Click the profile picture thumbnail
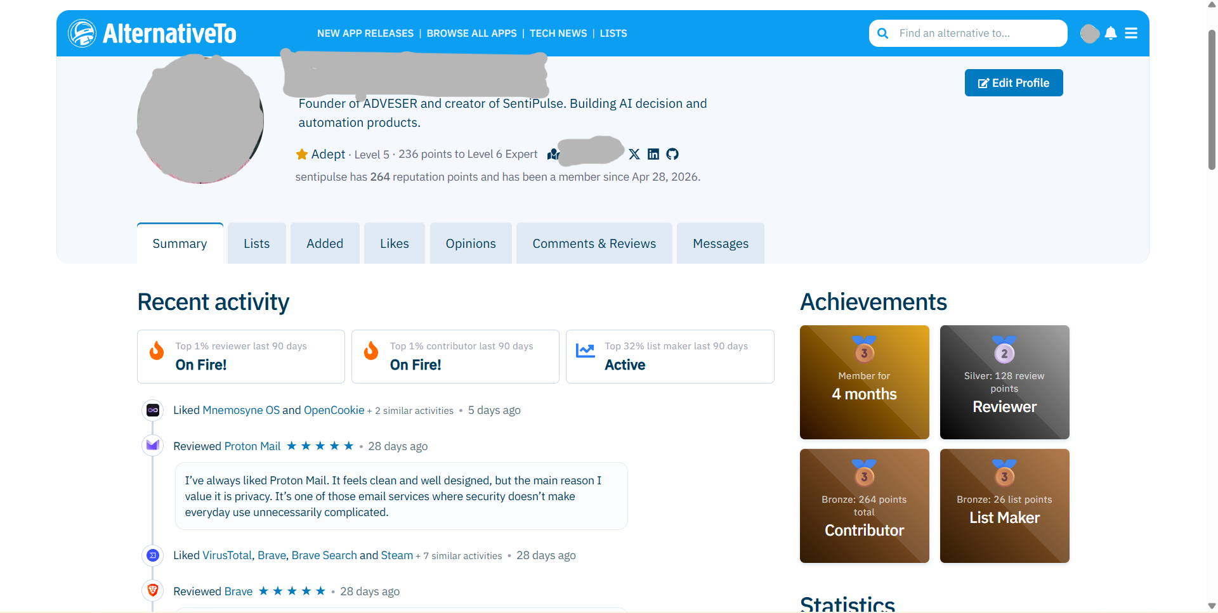This screenshot has width=1218, height=613. pos(200,119)
